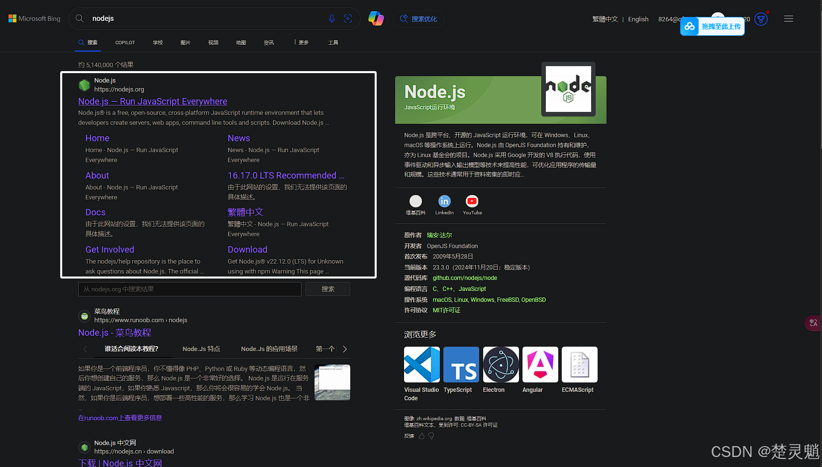Click the cloud upload 拖拽至此上传 button
Viewport: 822px width, 467px height.
pos(713,26)
